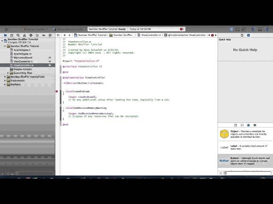Image resolution: width=273 pixels, height=204 pixels.
Task: Expand the Supporting Files group
Action: pyautogui.click(x=8, y=73)
